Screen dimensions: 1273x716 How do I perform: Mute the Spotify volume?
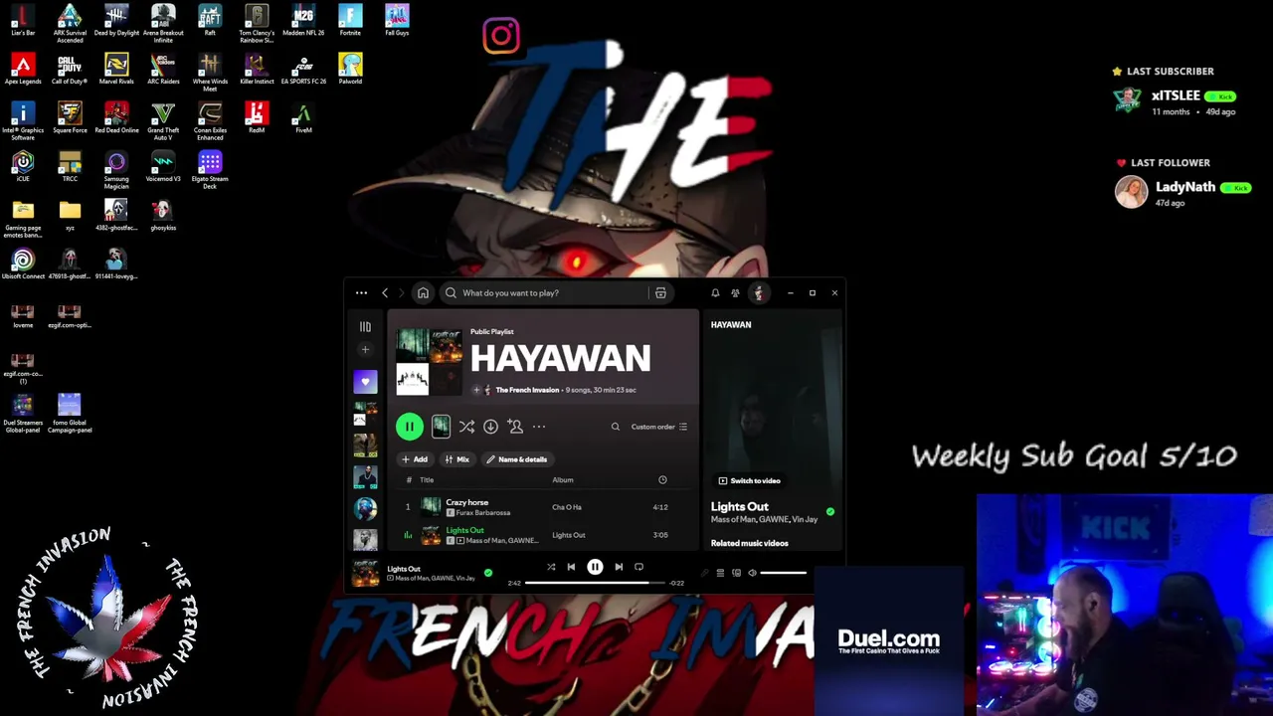coord(752,573)
